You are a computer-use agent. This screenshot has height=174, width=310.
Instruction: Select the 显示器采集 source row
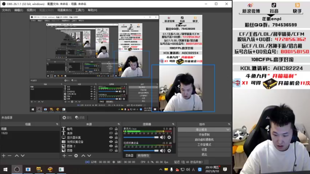point(91,137)
